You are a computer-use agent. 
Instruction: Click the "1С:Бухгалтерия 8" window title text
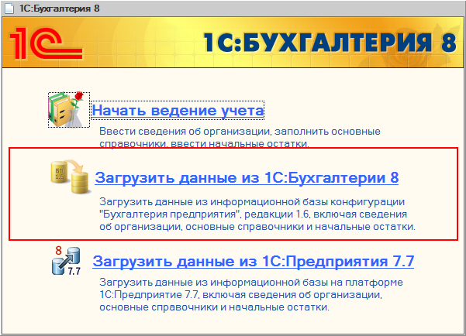[x=60, y=9]
